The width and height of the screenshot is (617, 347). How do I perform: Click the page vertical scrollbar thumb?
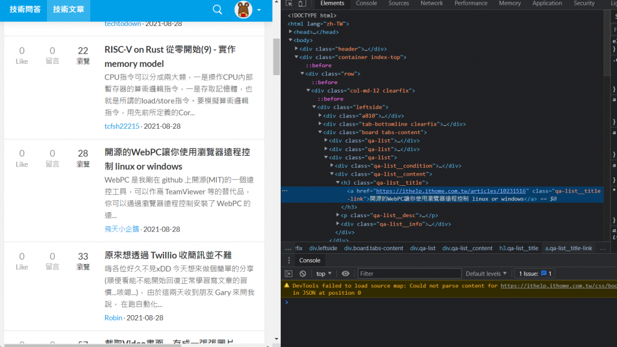pyautogui.click(x=276, y=57)
